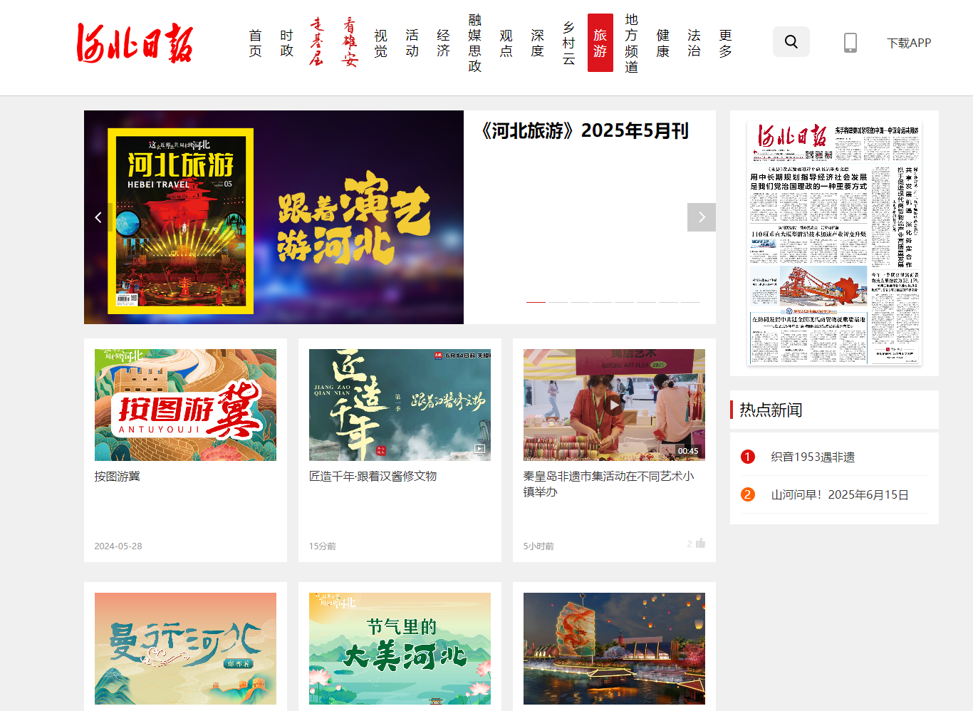Open the 观点 nav item

coord(506,43)
